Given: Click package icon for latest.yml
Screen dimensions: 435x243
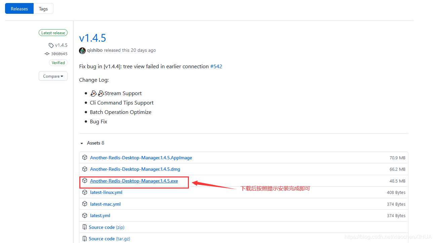Looking at the screenshot, I should [x=85, y=215].
